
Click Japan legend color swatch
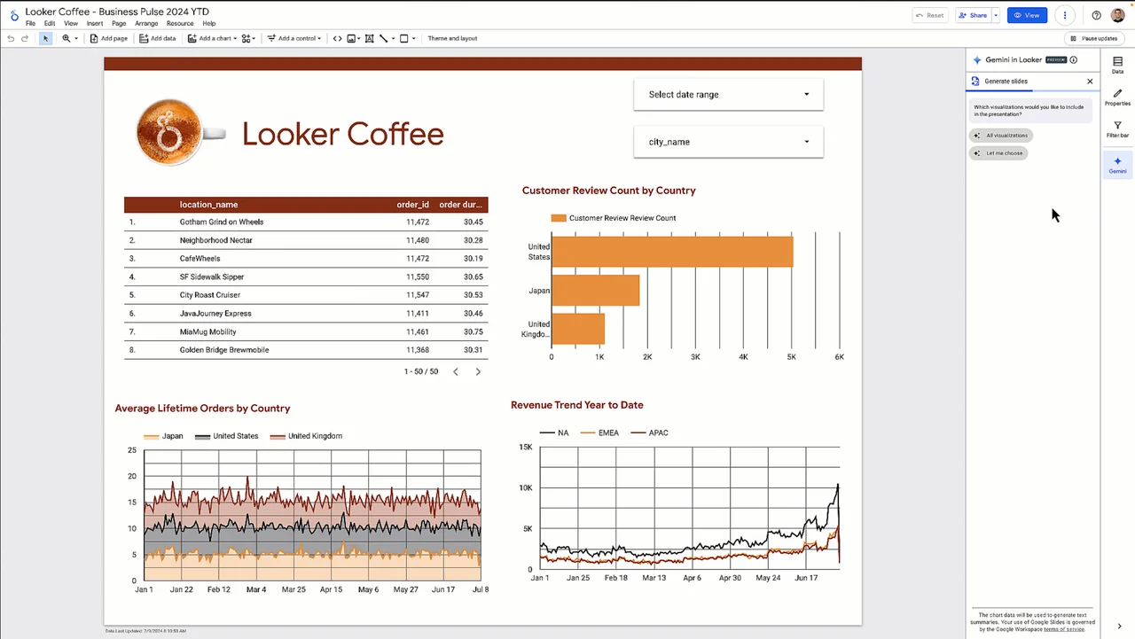(x=151, y=436)
